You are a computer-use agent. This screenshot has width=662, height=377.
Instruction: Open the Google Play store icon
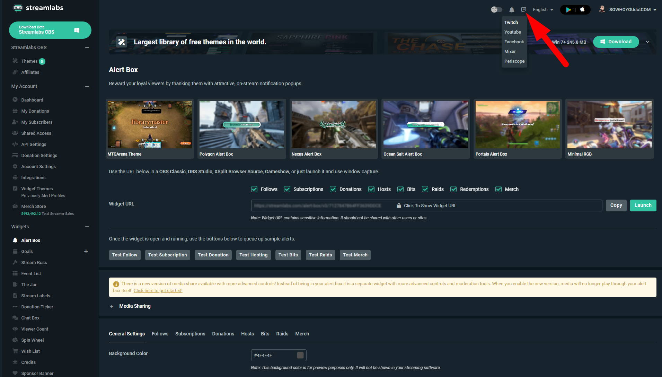pos(568,10)
